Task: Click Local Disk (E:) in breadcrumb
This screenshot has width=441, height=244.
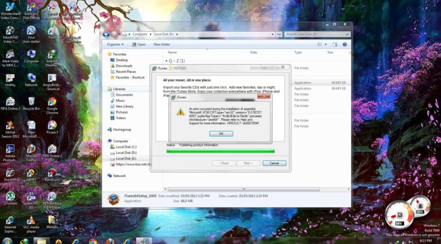Action: click(x=163, y=34)
